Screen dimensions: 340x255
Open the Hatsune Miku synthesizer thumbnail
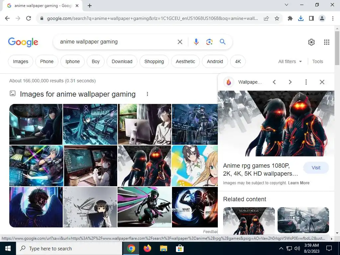click(x=90, y=124)
